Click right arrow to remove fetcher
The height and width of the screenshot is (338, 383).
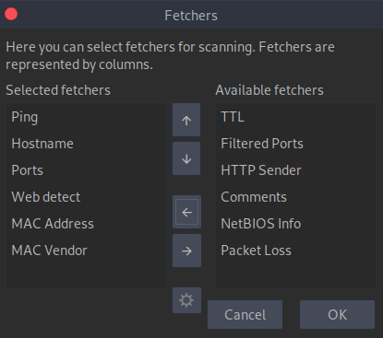click(x=186, y=251)
